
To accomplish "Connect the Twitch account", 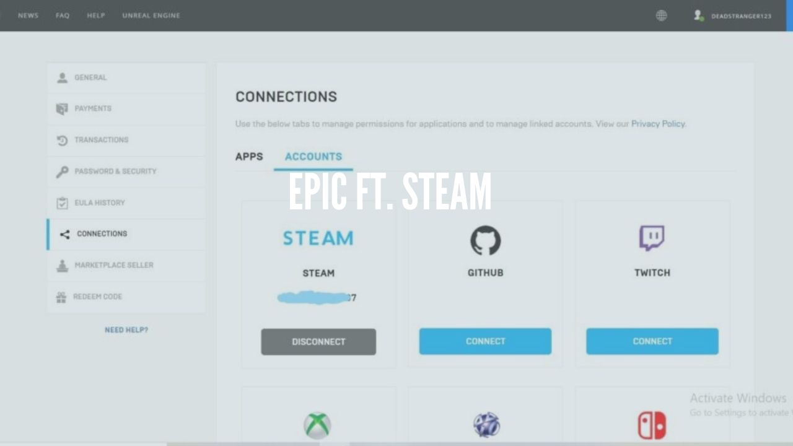I will tap(652, 341).
